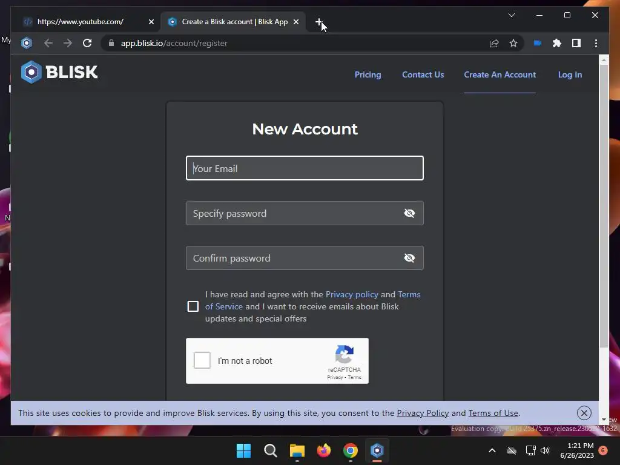
Task: Open reCAPTCHA Terms link
Action: tap(355, 378)
